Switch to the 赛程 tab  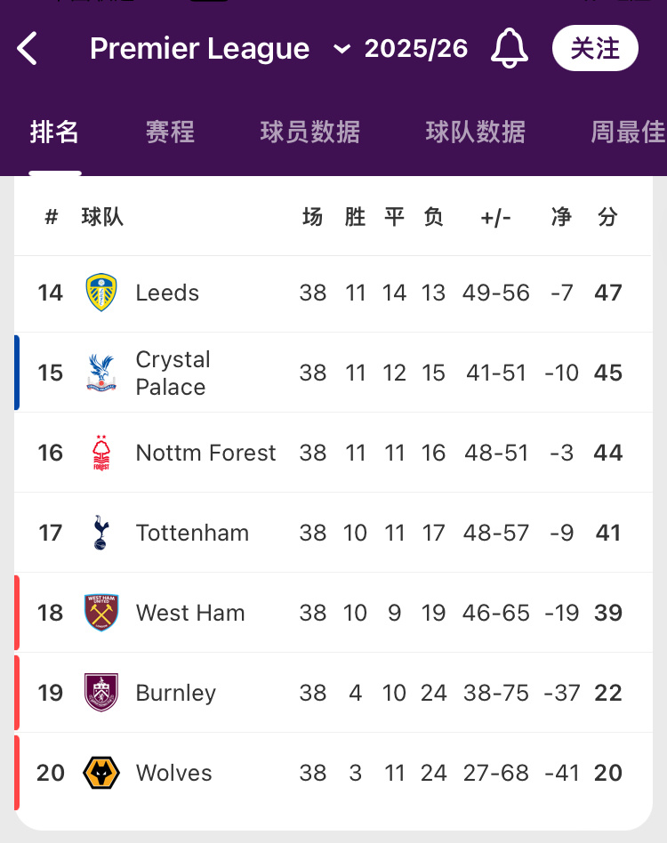coord(171,132)
